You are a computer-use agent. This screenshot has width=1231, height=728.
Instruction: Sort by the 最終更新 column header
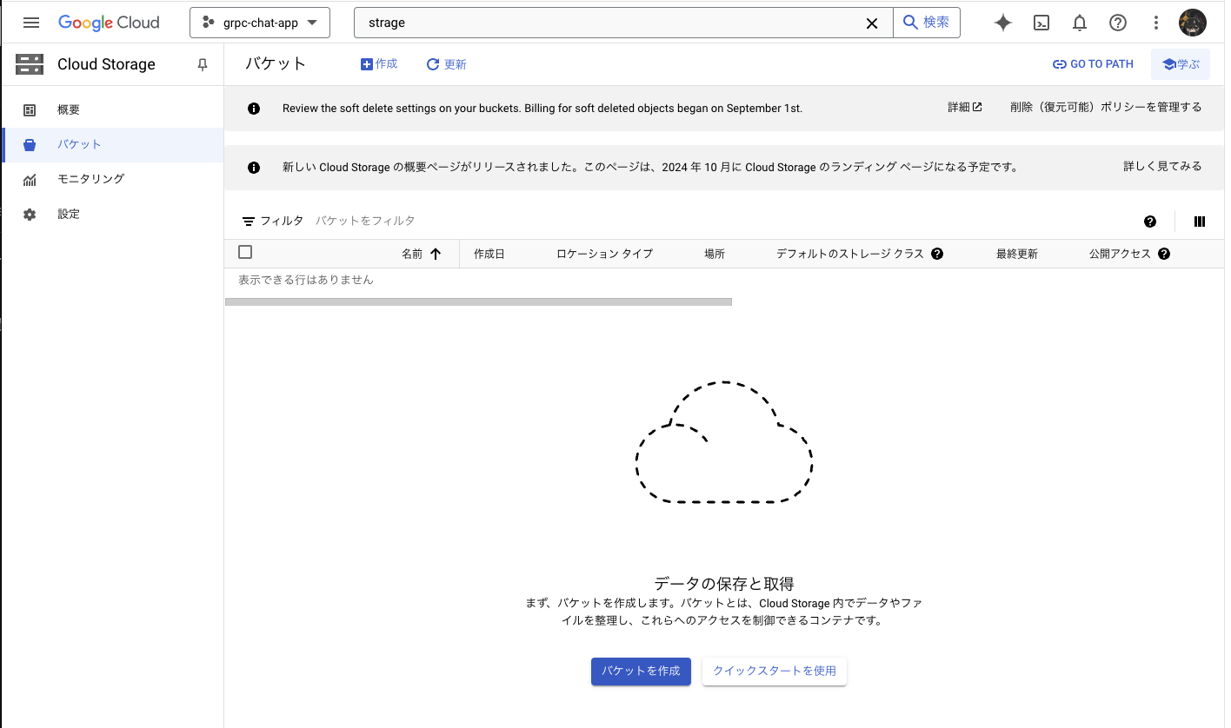click(x=1017, y=254)
